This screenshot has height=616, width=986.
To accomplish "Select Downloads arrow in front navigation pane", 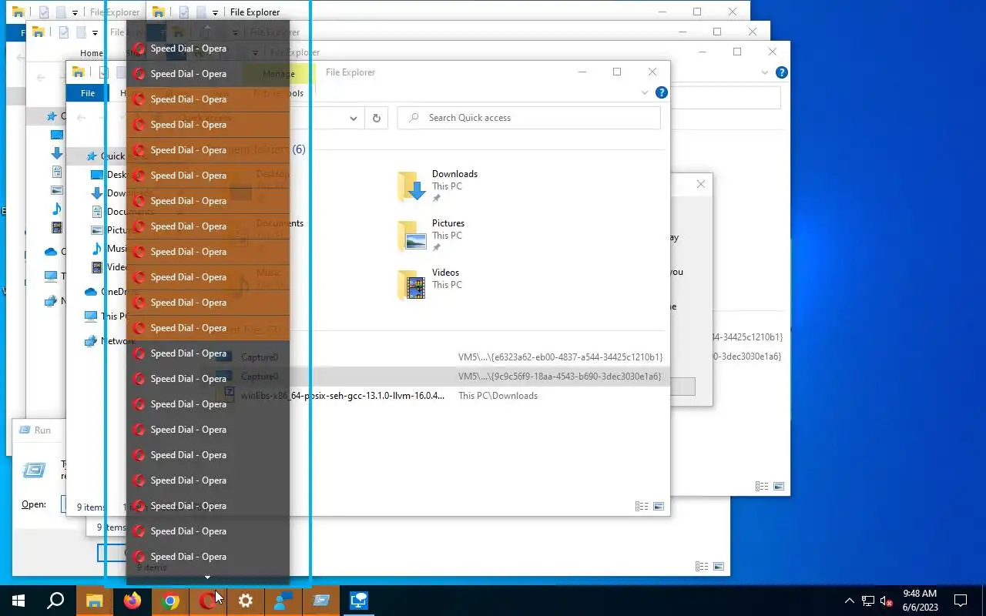I will (97, 193).
